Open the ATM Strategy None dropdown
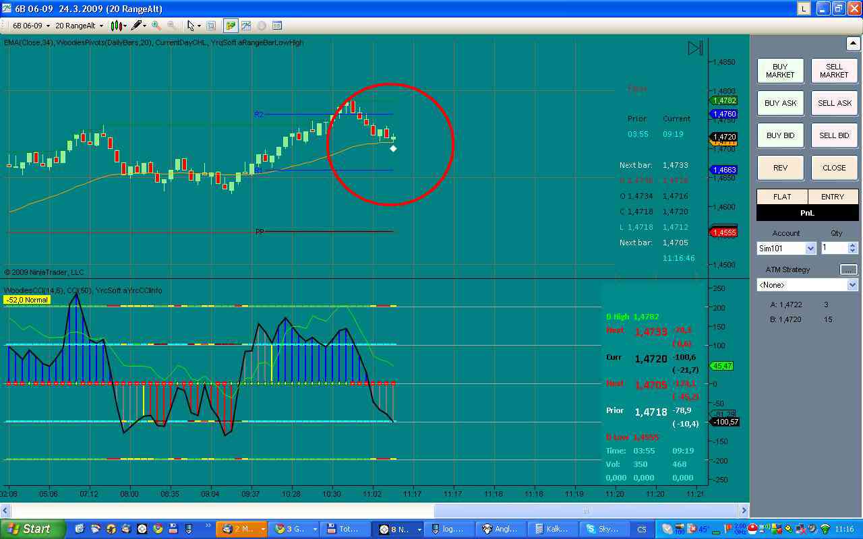 (807, 285)
